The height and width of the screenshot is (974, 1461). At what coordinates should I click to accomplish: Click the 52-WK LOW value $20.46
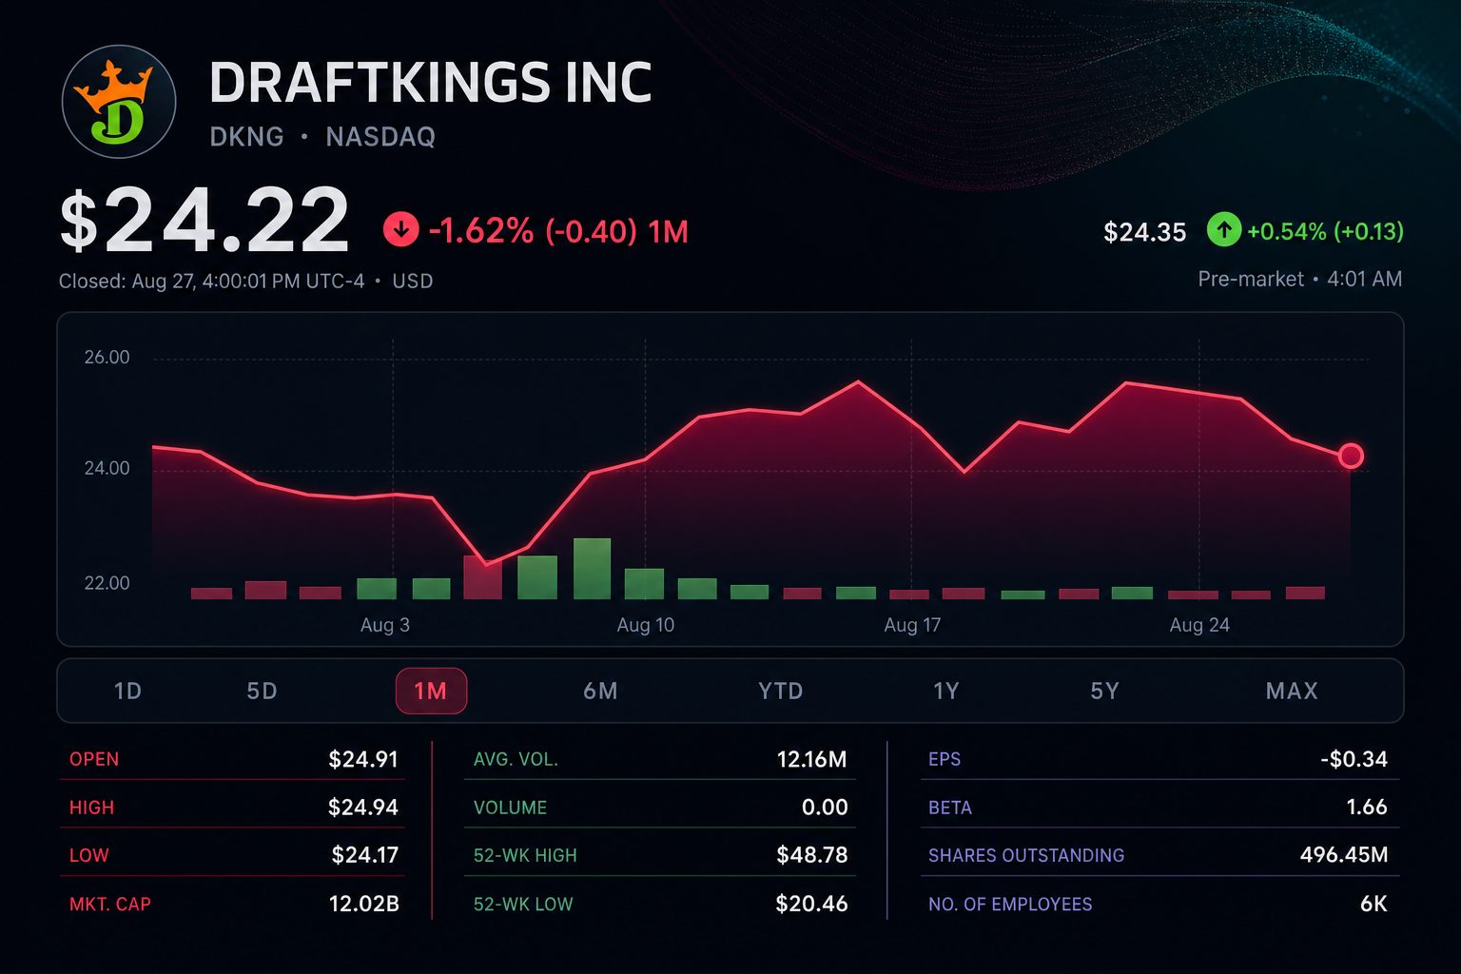coord(811,904)
